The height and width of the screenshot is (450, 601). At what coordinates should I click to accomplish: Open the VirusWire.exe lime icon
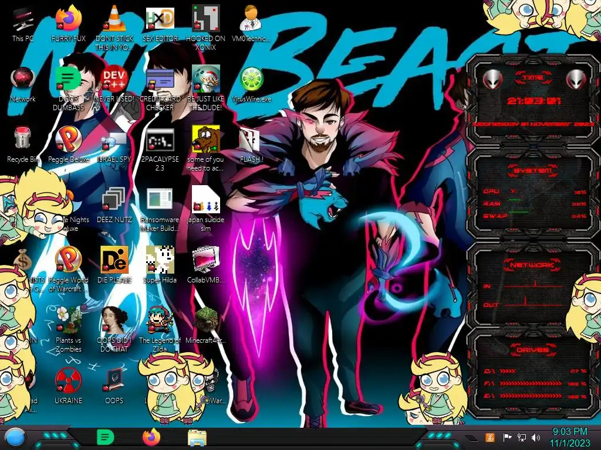click(251, 84)
